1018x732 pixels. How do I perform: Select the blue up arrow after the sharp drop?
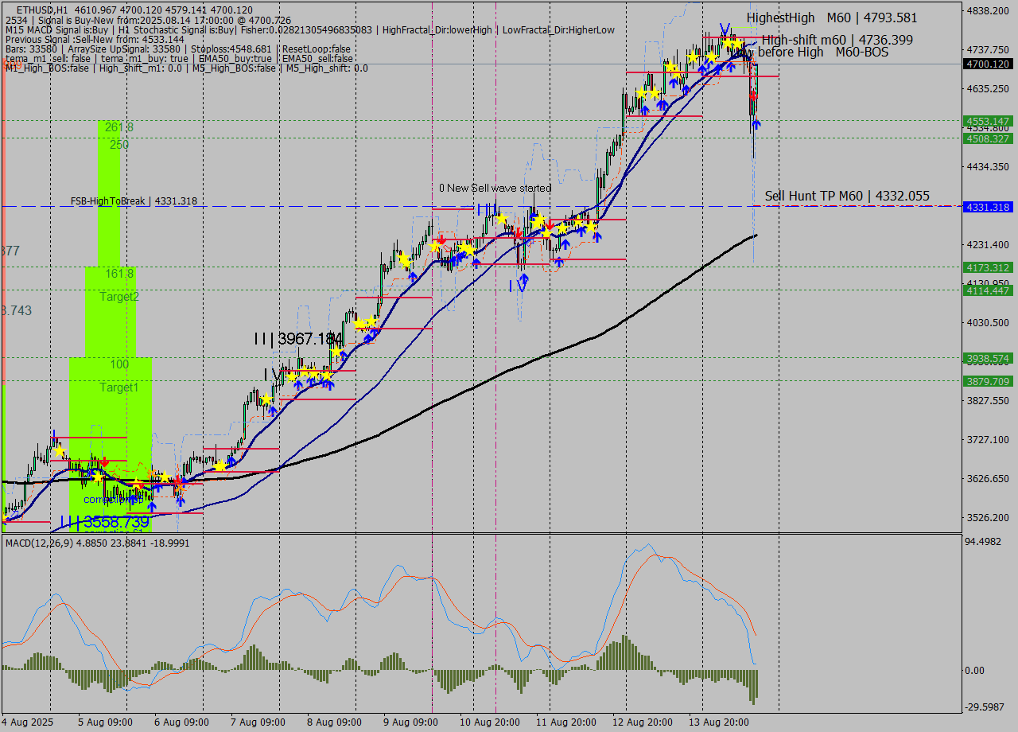point(756,124)
